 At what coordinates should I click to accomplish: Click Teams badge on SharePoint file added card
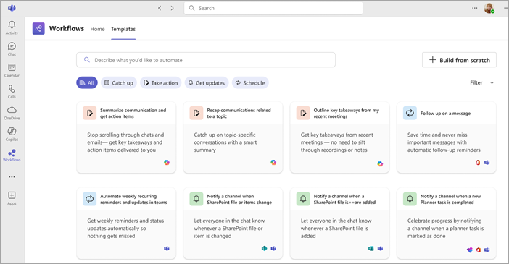click(x=380, y=249)
